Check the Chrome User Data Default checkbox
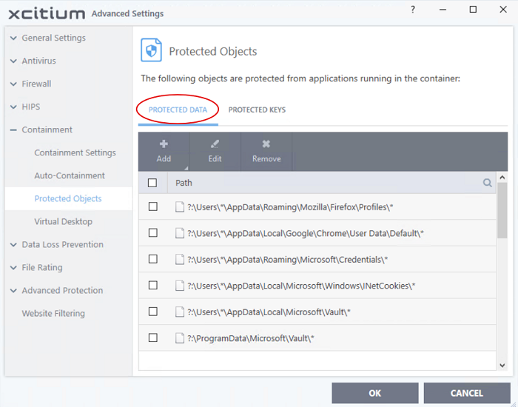Image resolution: width=518 pixels, height=407 pixels. coord(153,233)
